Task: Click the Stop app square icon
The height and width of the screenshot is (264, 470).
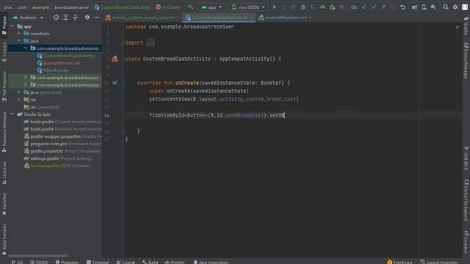Action: click(341, 7)
